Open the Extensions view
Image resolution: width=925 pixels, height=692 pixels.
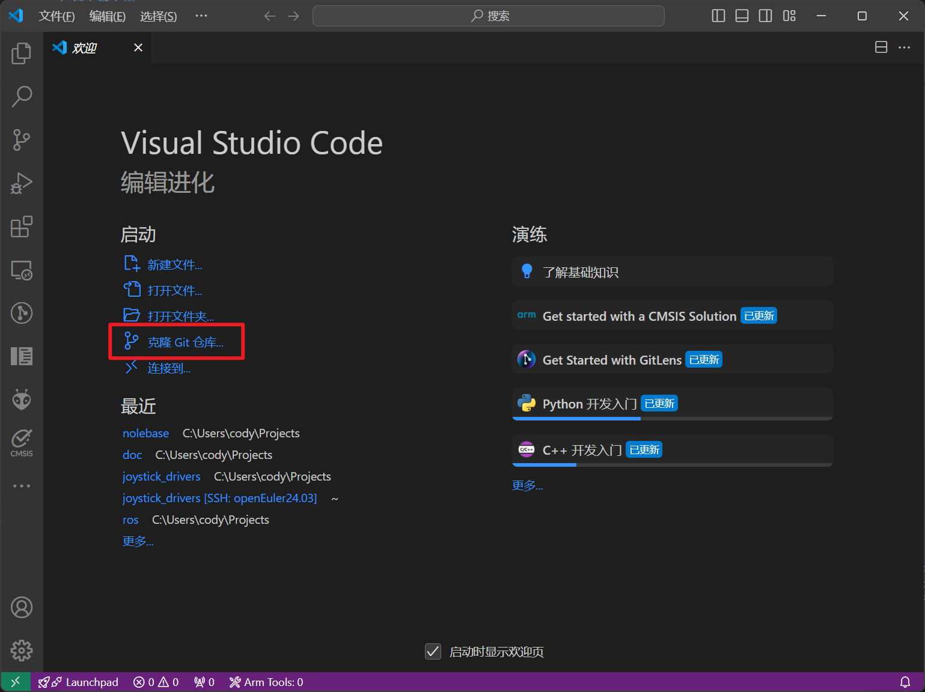point(22,226)
